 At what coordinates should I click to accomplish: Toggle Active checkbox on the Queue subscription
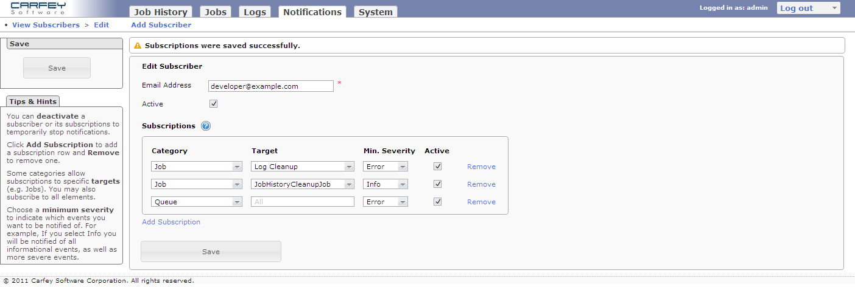point(437,202)
